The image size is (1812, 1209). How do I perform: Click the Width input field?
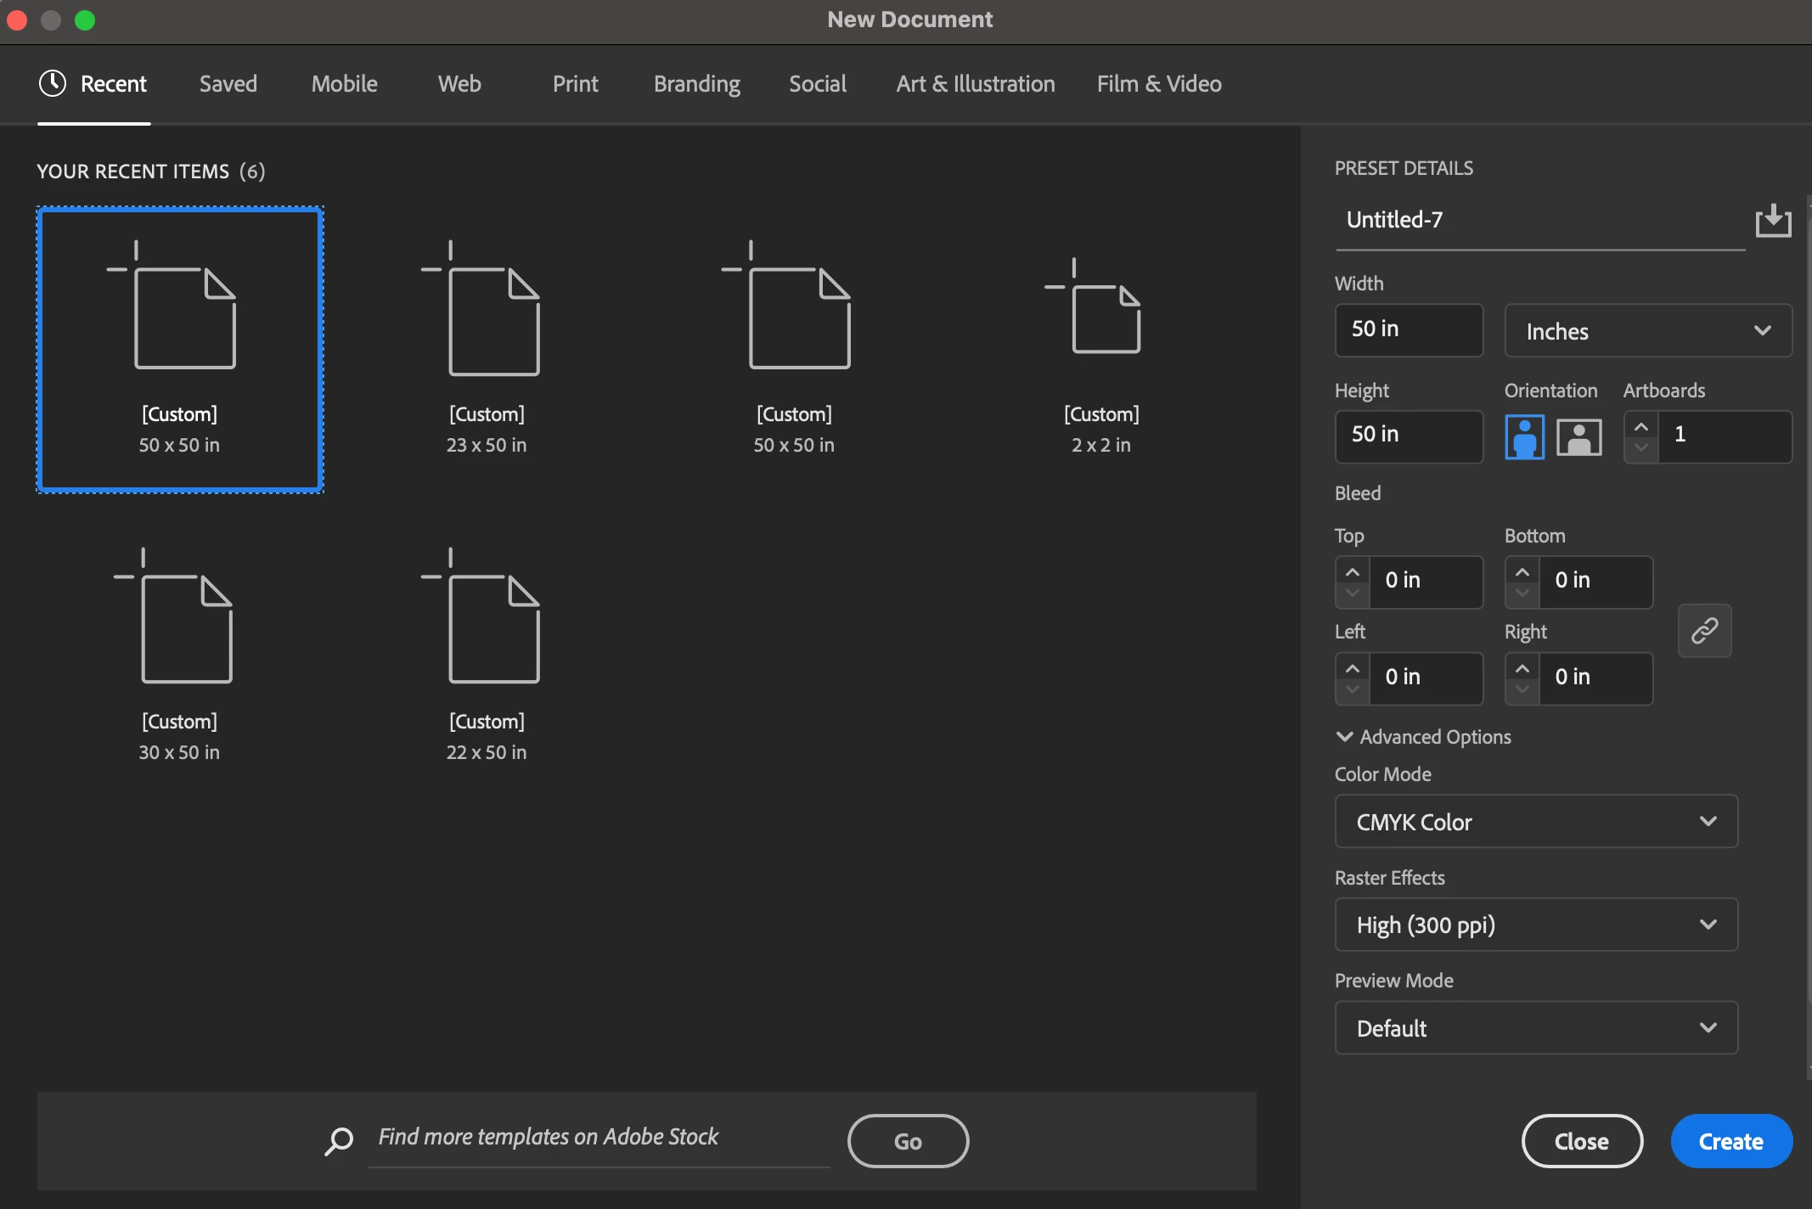click(1408, 329)
